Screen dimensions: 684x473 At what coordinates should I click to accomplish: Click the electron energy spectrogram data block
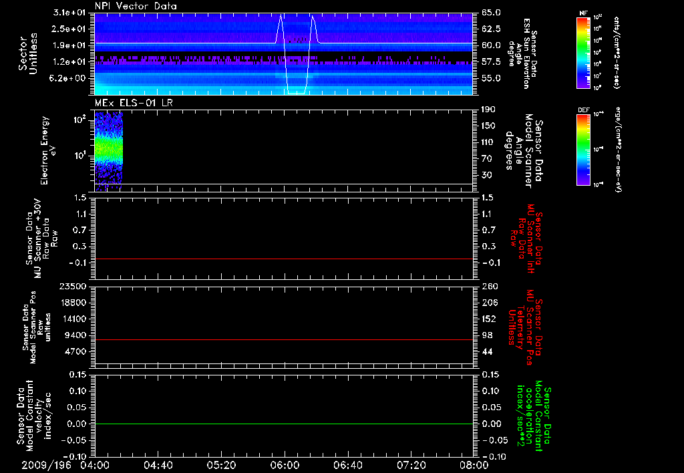tap(109, 152)
